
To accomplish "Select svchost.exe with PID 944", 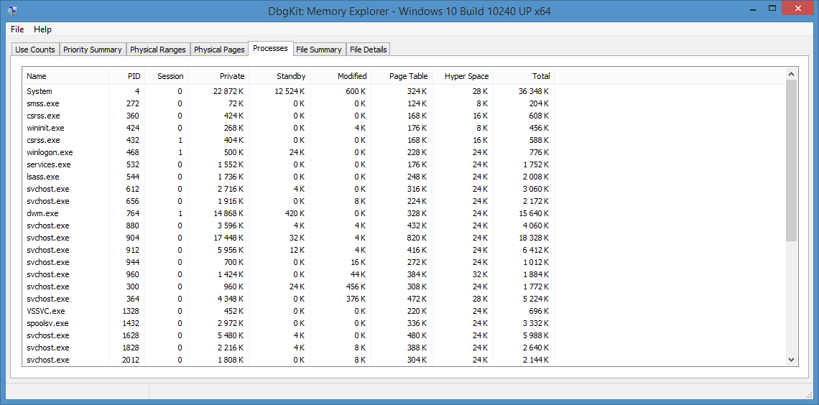I will coord(288,262).
